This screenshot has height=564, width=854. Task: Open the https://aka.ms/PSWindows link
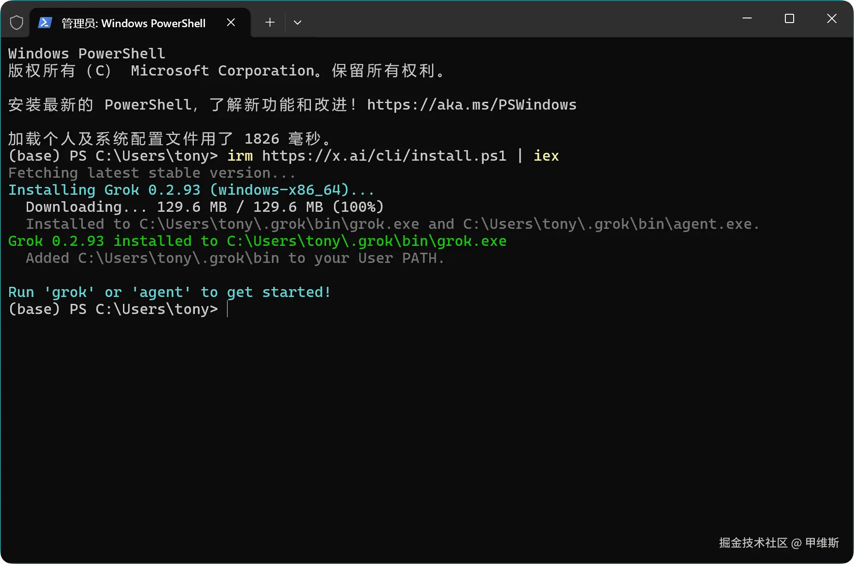coord(472,105)
